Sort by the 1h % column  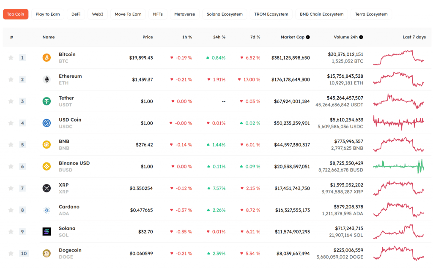(187, 37)
